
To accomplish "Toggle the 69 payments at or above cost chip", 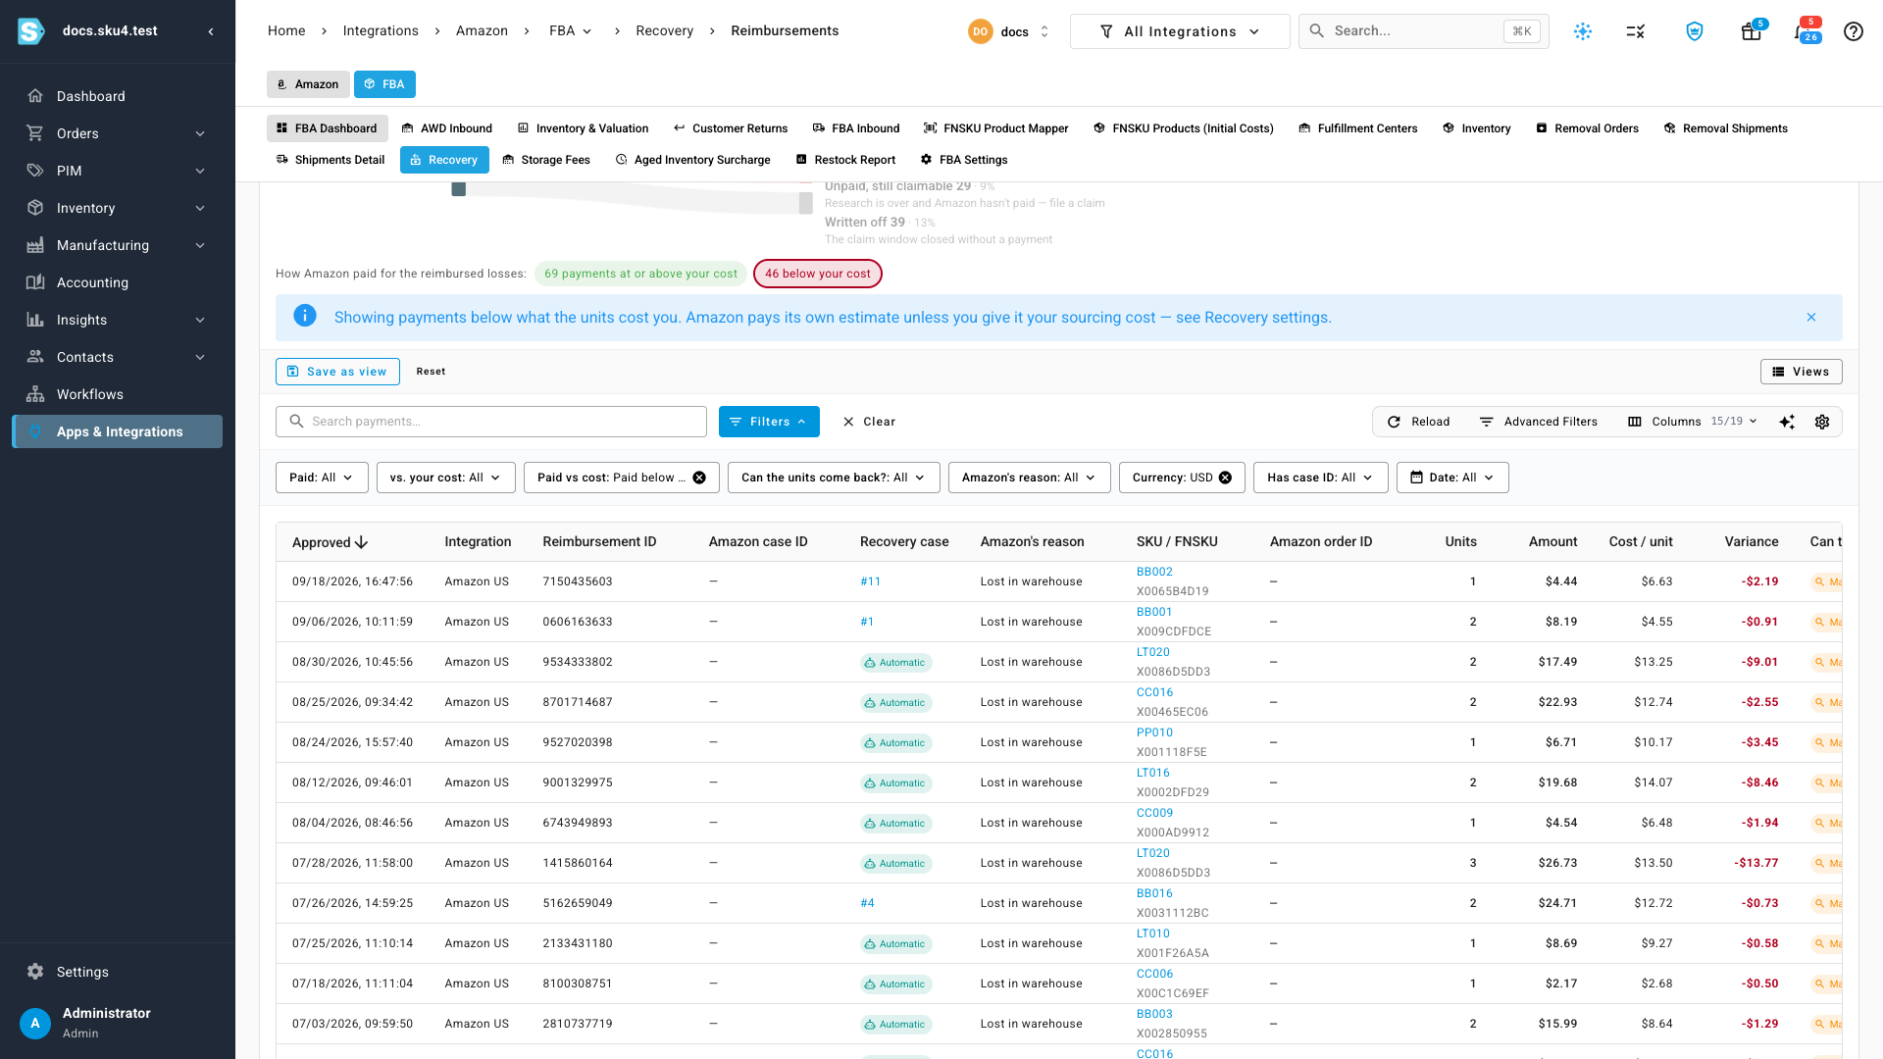I will click(640, 274).
